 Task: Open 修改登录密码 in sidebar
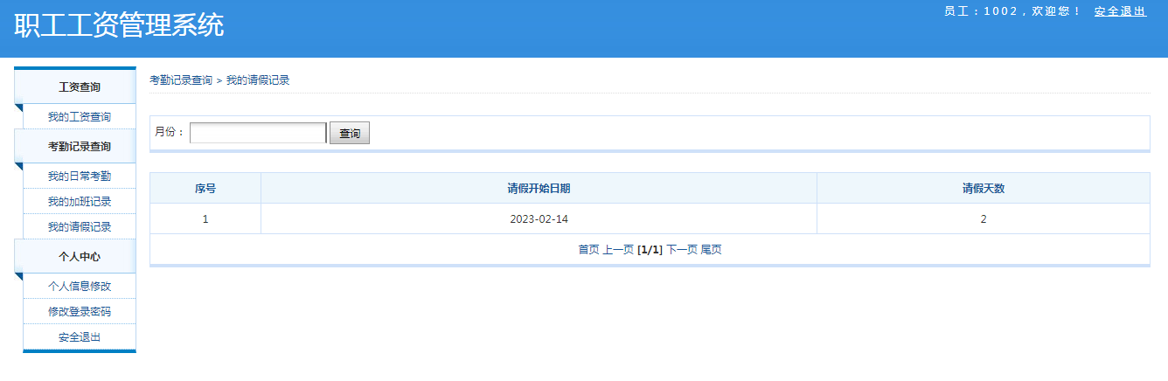80,311
